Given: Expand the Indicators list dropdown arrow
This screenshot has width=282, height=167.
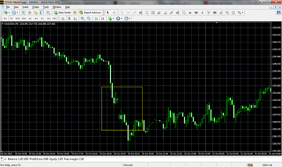Looking at the screenshot, I should (113, 18).
